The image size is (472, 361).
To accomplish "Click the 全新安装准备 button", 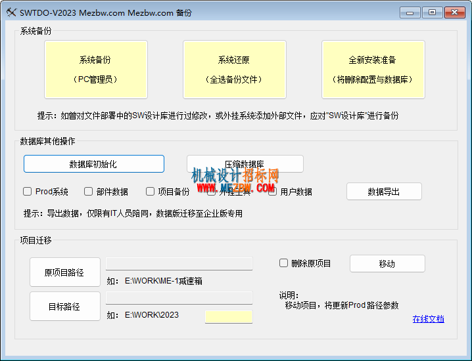I will pos(373,70).
